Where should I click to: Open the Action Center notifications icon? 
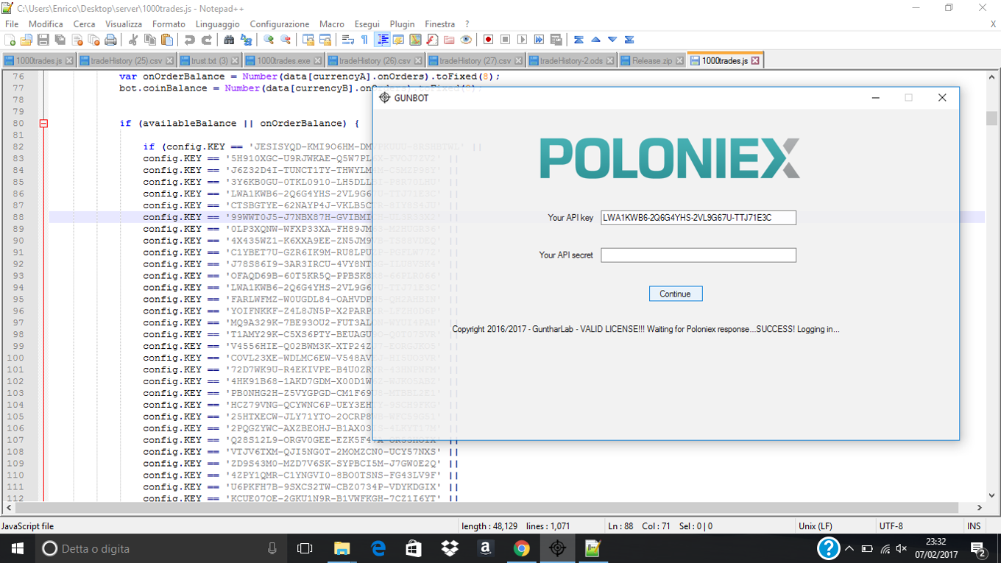(979, 549)
